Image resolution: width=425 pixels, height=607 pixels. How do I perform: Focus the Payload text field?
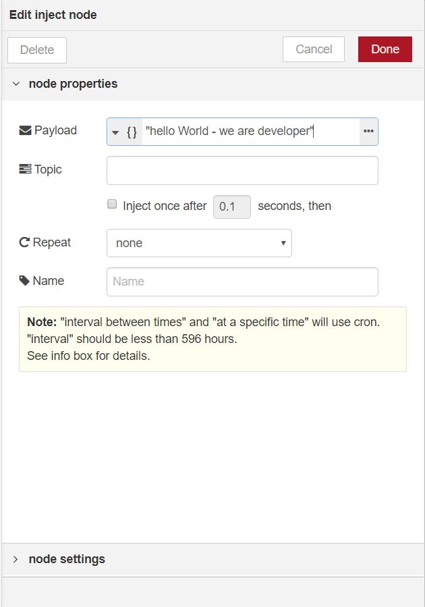click(250, 132)
